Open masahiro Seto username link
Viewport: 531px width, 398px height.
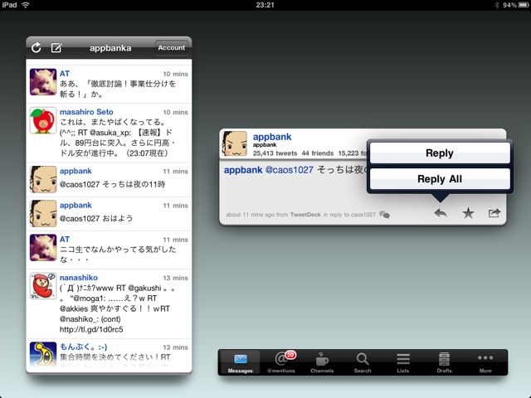pos(86,112)
